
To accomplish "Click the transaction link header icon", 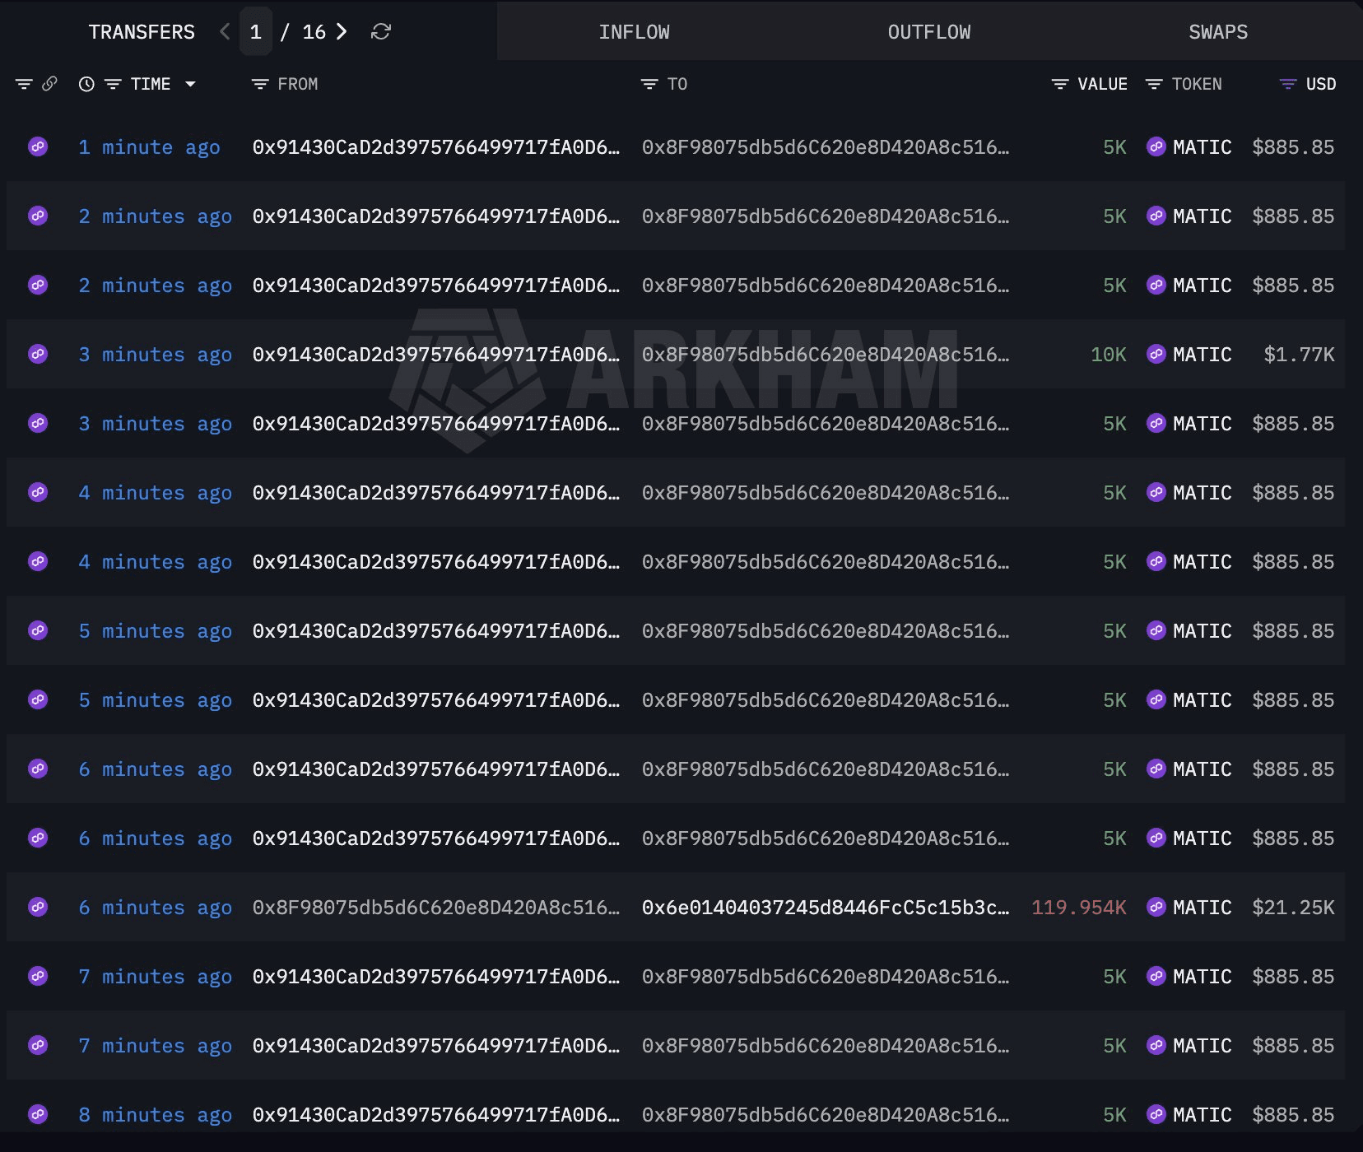I will tap(49, 84).
